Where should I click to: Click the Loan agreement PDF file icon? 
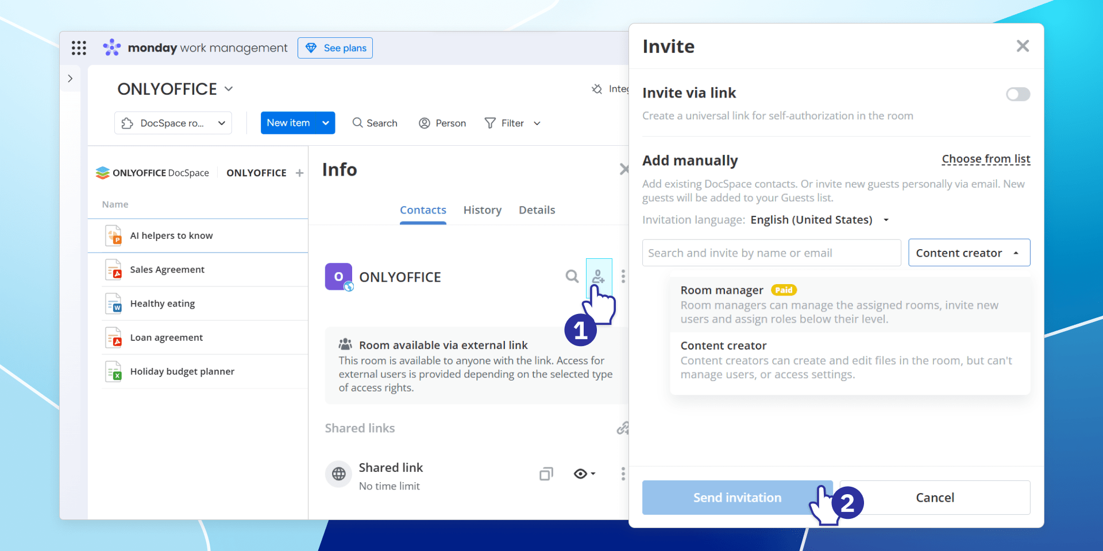click(x=114, y=337)
